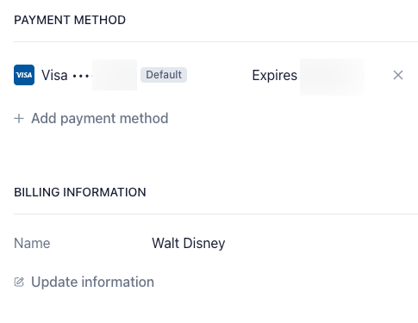Click the blurred last digits of the Visa card

115,75
